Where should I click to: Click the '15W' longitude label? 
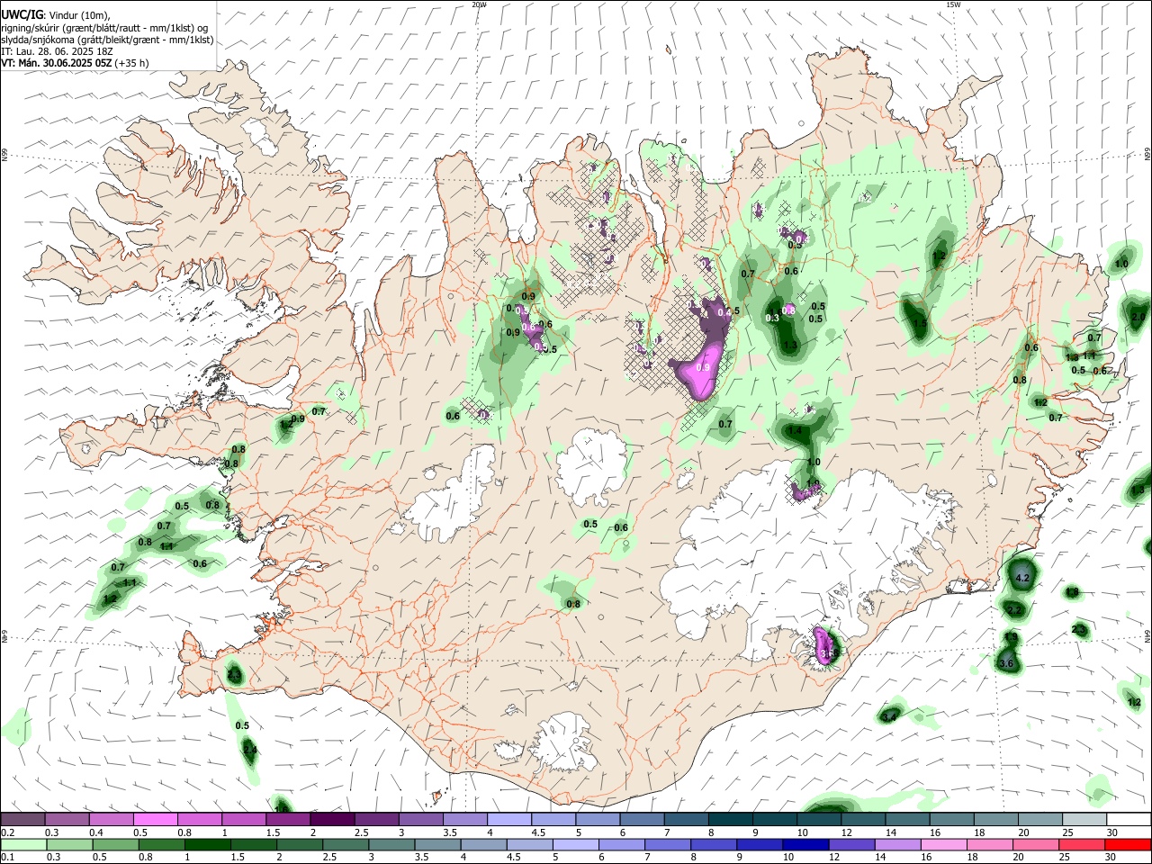953,4
